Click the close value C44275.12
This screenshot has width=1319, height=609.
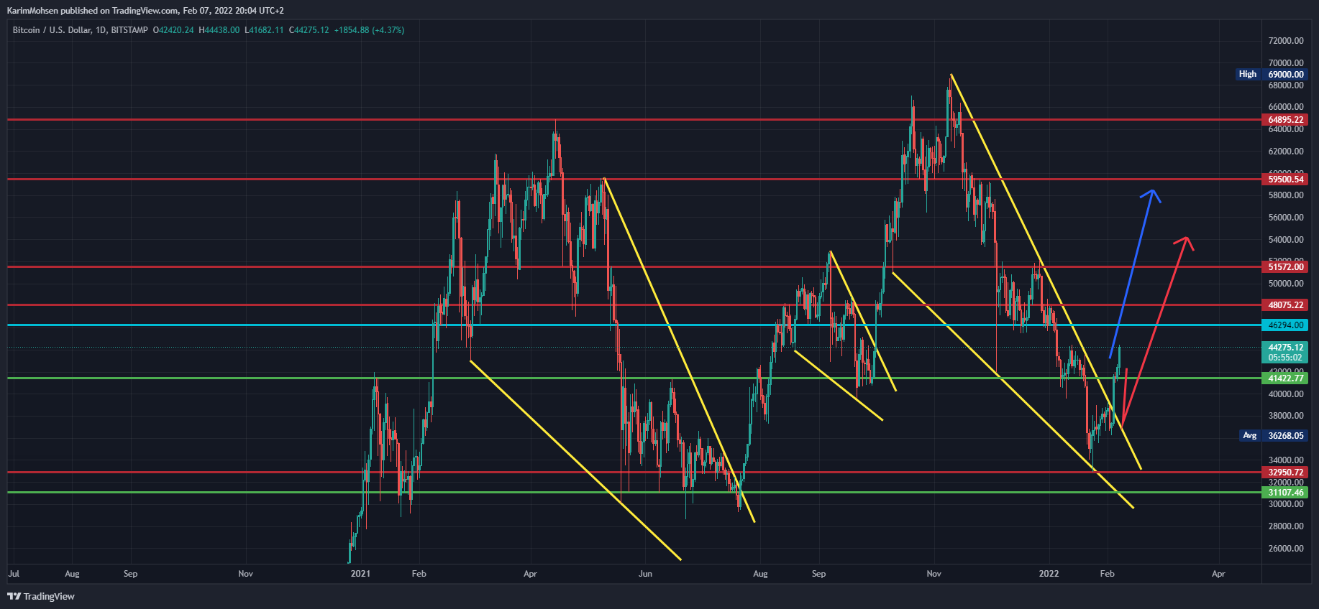pos(309,30)
